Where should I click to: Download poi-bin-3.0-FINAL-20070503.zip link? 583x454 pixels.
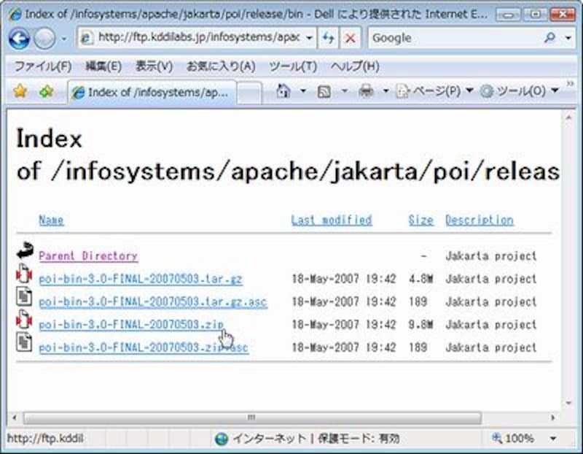coord(131,325)
